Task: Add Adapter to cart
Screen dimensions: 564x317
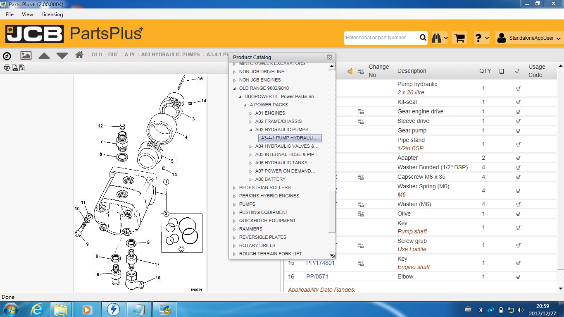Action: tap(518, 158)
